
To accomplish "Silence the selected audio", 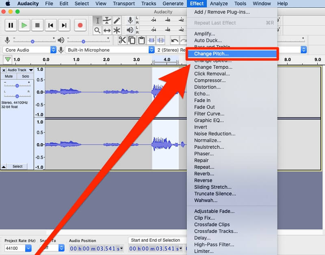I will point(160,41).
